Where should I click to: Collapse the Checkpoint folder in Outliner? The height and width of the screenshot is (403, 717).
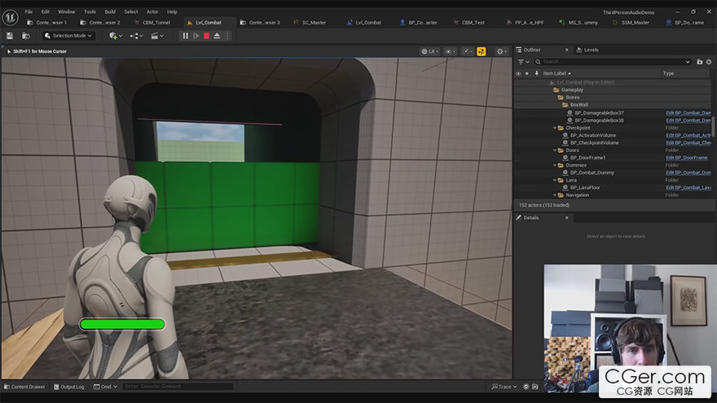556,128
